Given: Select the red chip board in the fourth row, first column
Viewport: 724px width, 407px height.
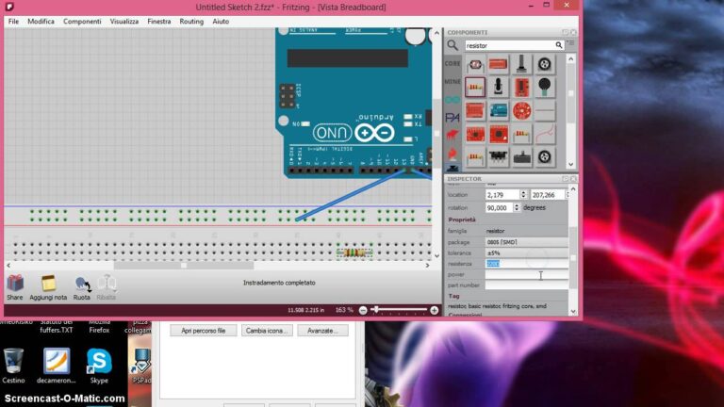Looking at the screenshot, I should [475, 135].
